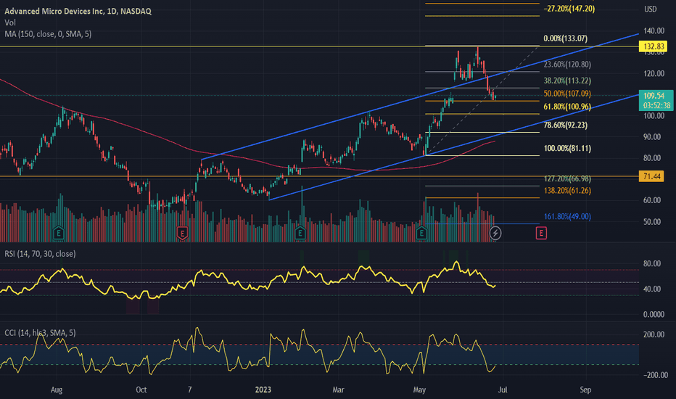676x399 pixels.
Task: Open the upcoming red outlined earnings marker
Action: [x=541, y=234]
